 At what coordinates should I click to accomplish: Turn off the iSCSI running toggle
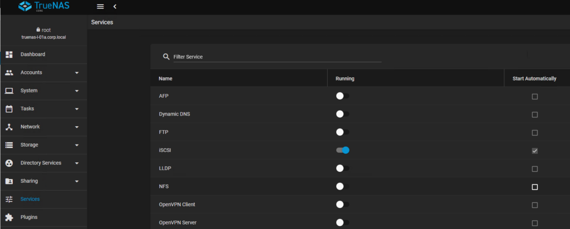point(343,150)
